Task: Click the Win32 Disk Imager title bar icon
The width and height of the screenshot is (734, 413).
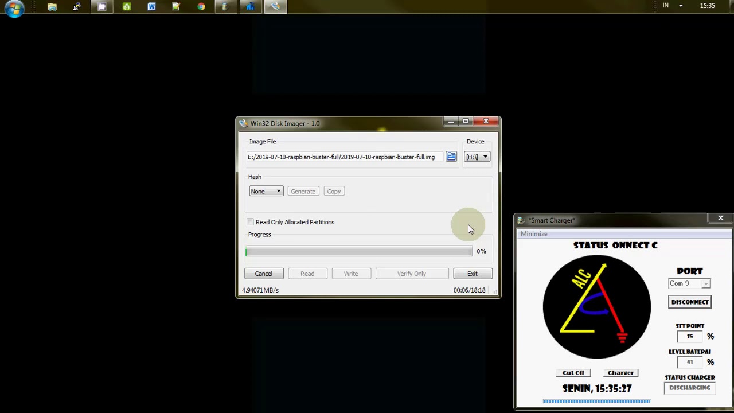Action: [x=244, y=123]
